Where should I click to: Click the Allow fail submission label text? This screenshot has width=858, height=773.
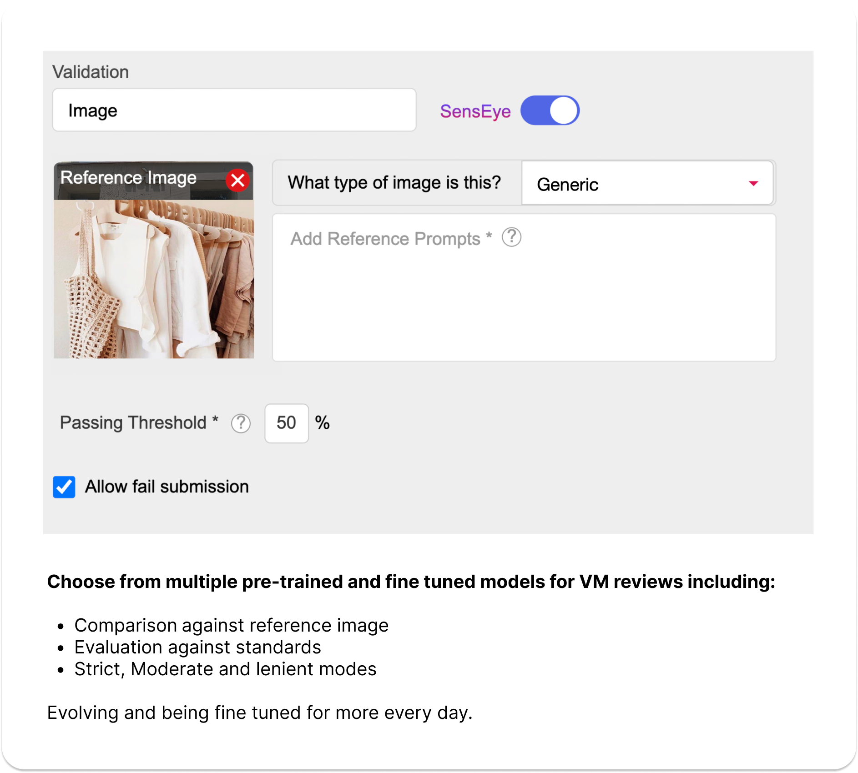[x=167, y=487]
